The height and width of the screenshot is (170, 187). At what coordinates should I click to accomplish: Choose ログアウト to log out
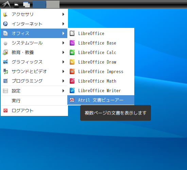34,111
